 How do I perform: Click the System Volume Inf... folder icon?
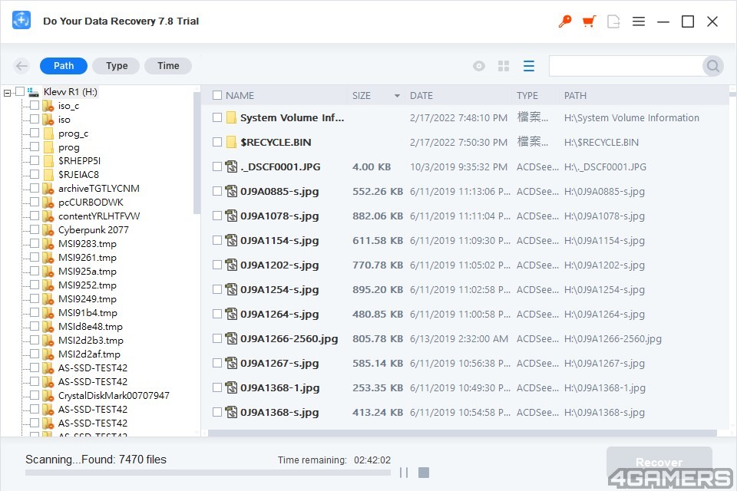231,117
